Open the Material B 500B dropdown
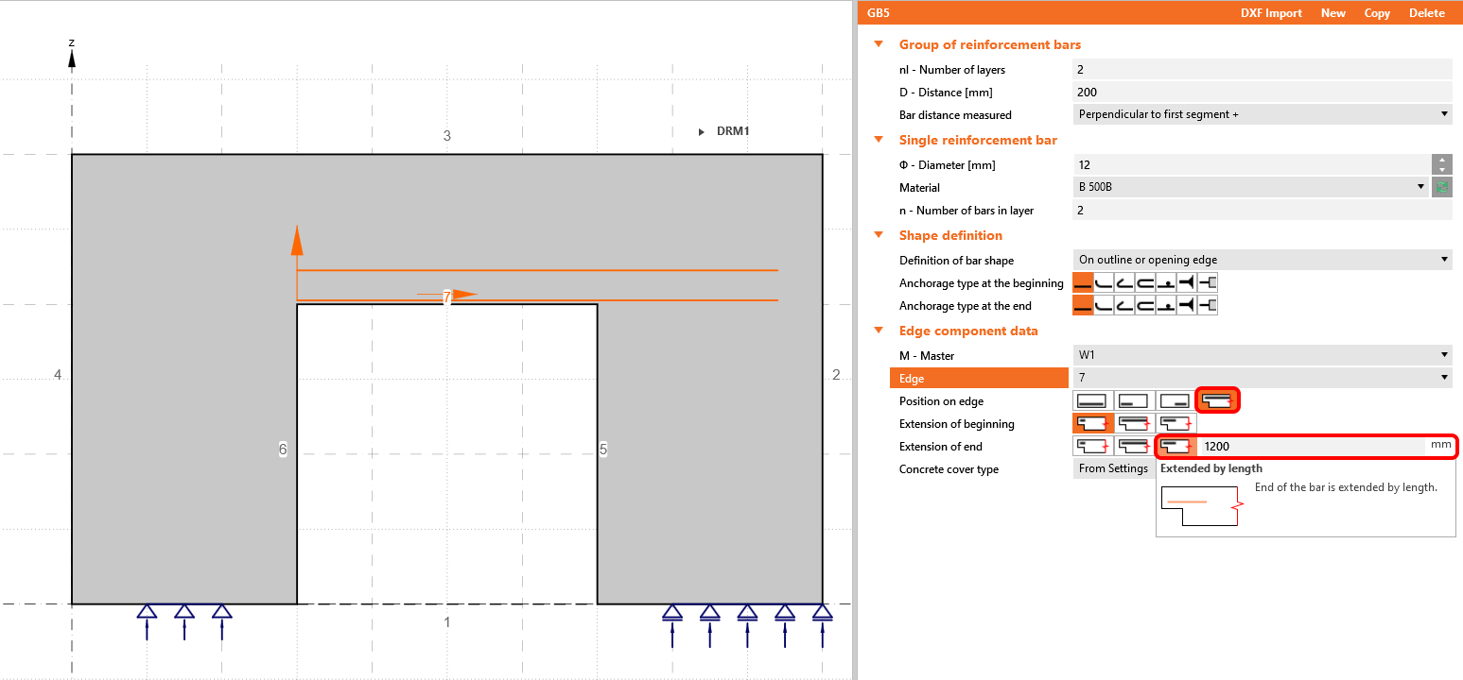The width and height of the screenshot is (1463, 680). 1252,187
